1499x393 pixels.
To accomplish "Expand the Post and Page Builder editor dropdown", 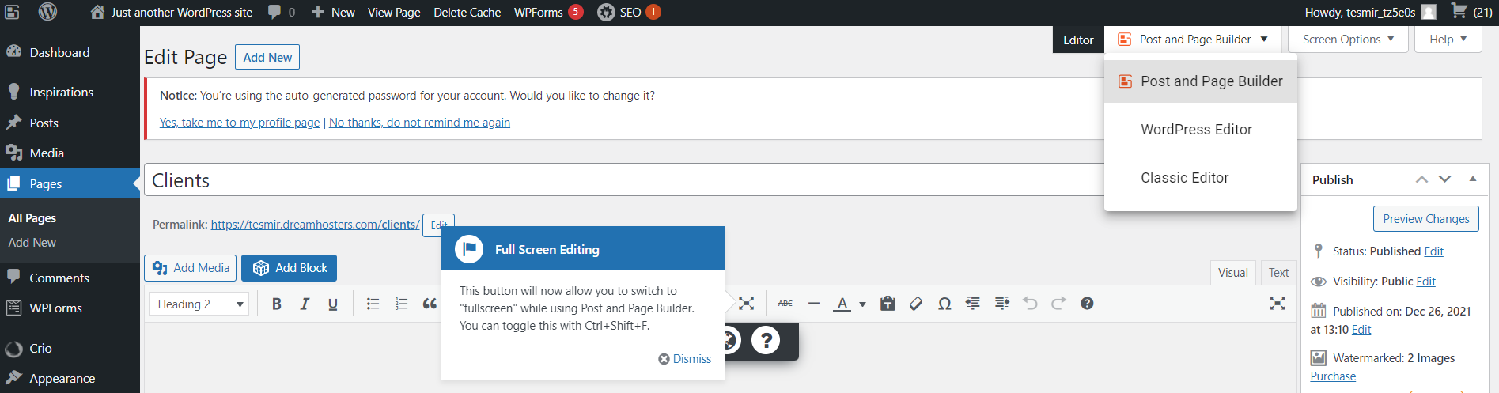I will (1193, 40).
